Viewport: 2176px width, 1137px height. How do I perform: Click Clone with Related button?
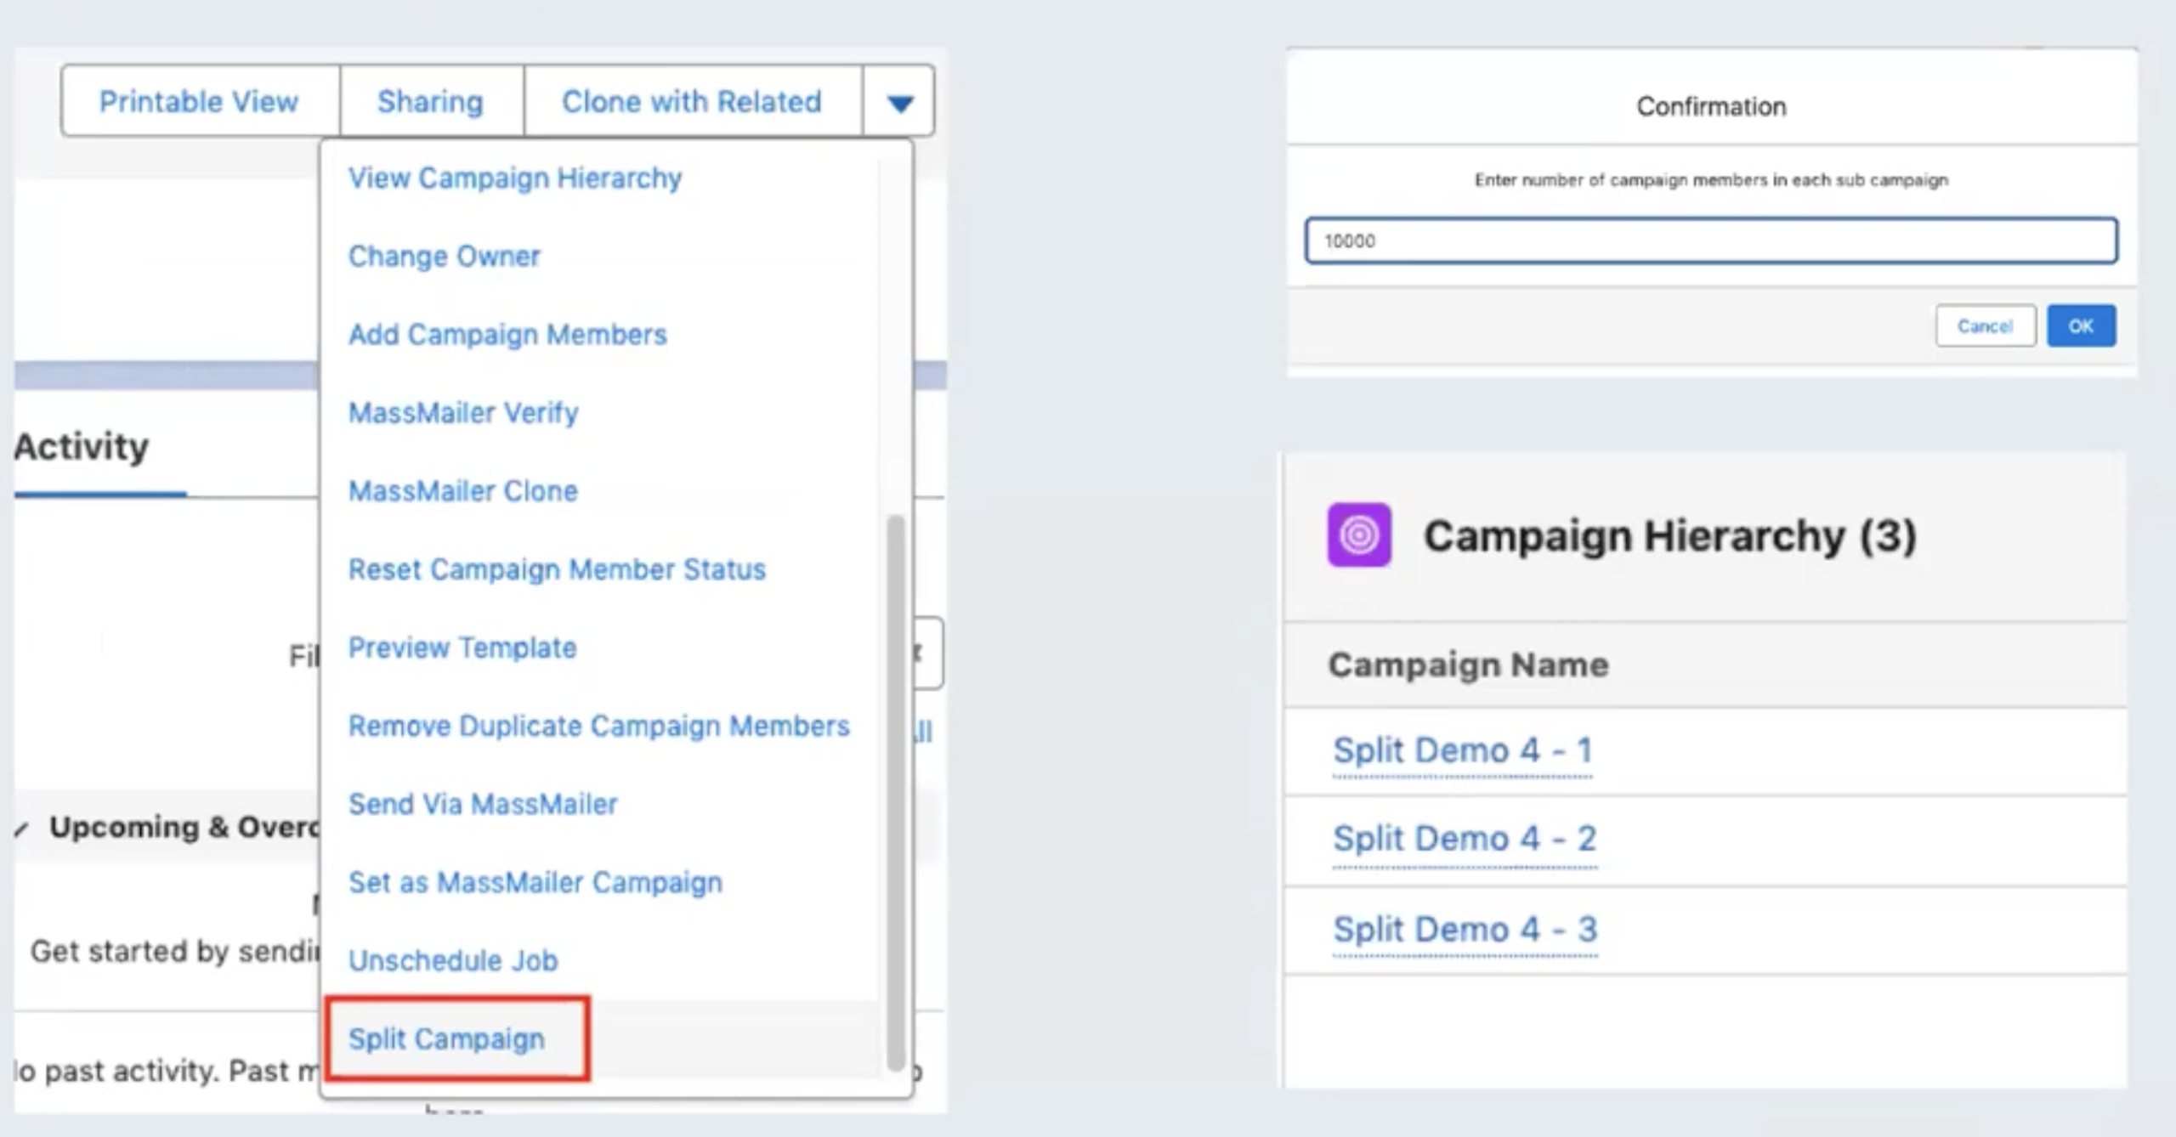tap(692, 101)
